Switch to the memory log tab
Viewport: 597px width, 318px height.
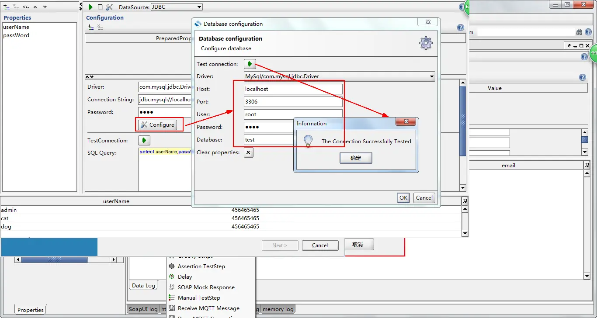point(278,309)
